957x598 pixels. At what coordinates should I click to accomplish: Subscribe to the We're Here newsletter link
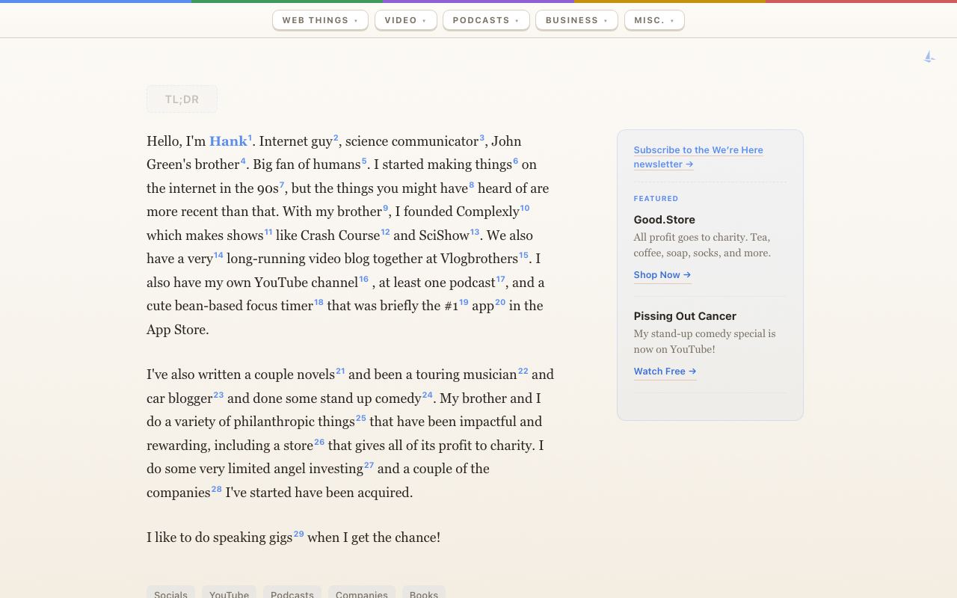(698, 157)
